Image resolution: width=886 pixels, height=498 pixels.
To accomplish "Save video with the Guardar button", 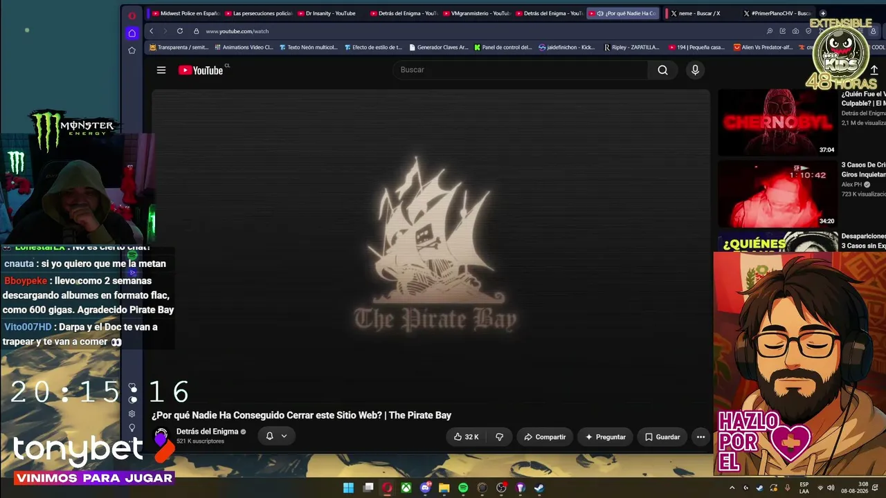I will (x=662, y=437).
